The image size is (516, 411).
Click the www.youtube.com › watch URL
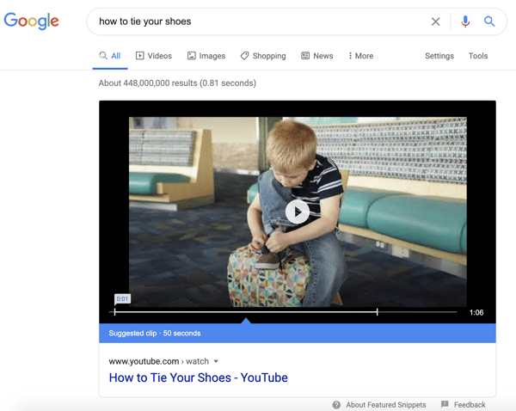(x=158, y=361)
